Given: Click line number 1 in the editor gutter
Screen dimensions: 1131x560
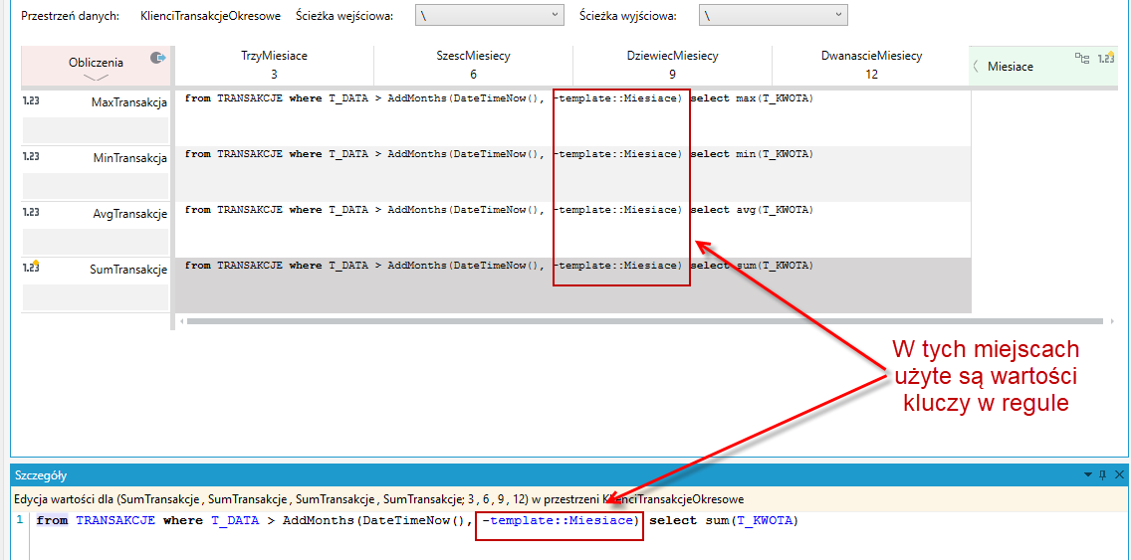Looking at the screenshot, I should [20, 520].
